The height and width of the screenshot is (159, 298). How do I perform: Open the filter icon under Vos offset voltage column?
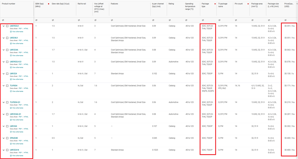(x=95, y=20)
